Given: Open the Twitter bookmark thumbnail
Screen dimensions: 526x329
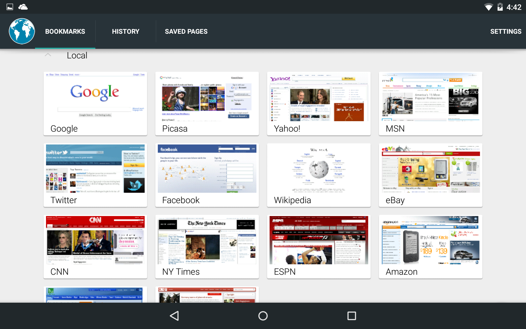Looking at the screenshot, I should pos(95,169).
